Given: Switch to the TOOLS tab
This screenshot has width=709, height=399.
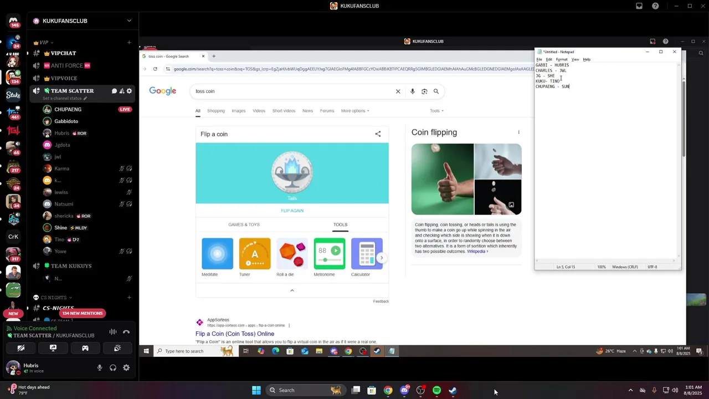Looking at the screenshot, I should click(340, 224).
